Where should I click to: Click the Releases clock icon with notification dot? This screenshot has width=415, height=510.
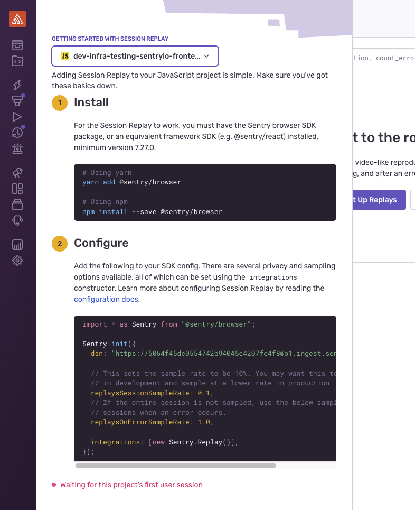[x=17, y=133]
